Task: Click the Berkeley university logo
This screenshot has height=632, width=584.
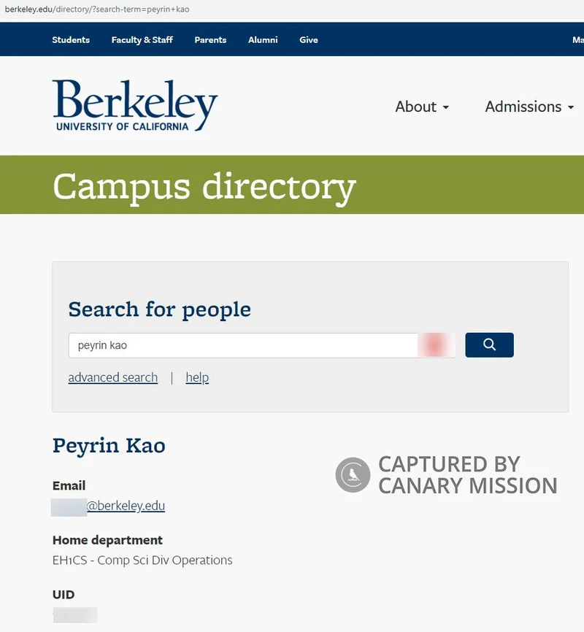Action: [x=134, y=106]
